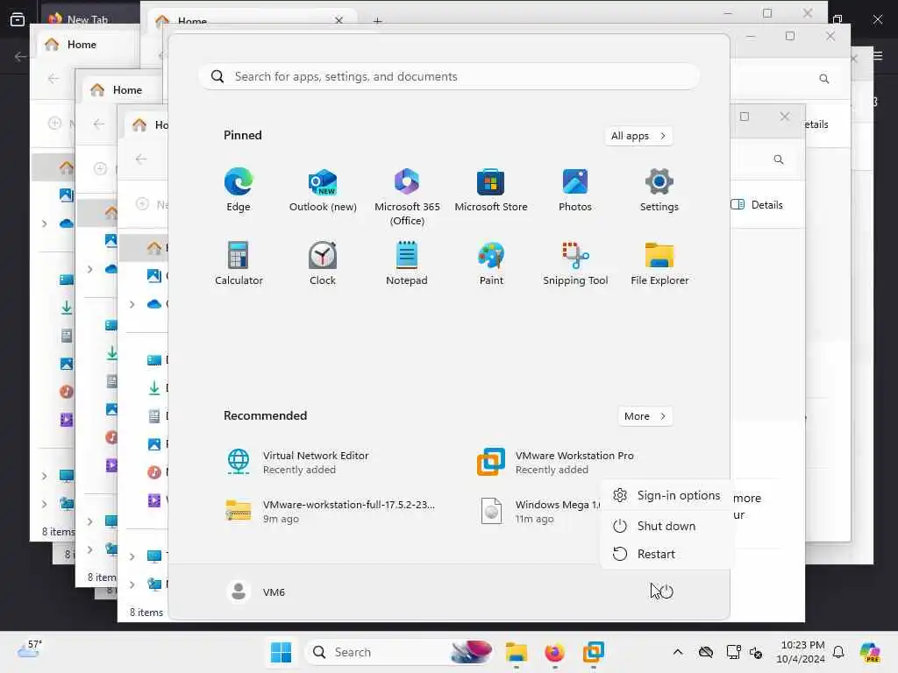Choose Shut down in power menu
898x673 pixels.
(666, 526)
